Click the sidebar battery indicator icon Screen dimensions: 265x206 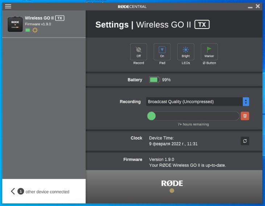click(28, 30)
